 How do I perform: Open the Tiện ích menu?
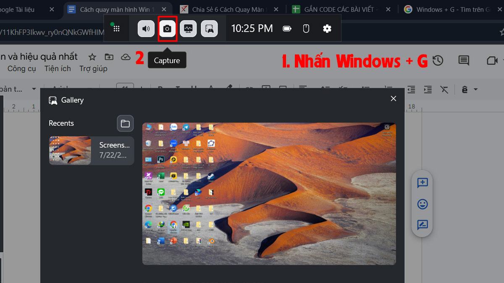tap(58, 68)
